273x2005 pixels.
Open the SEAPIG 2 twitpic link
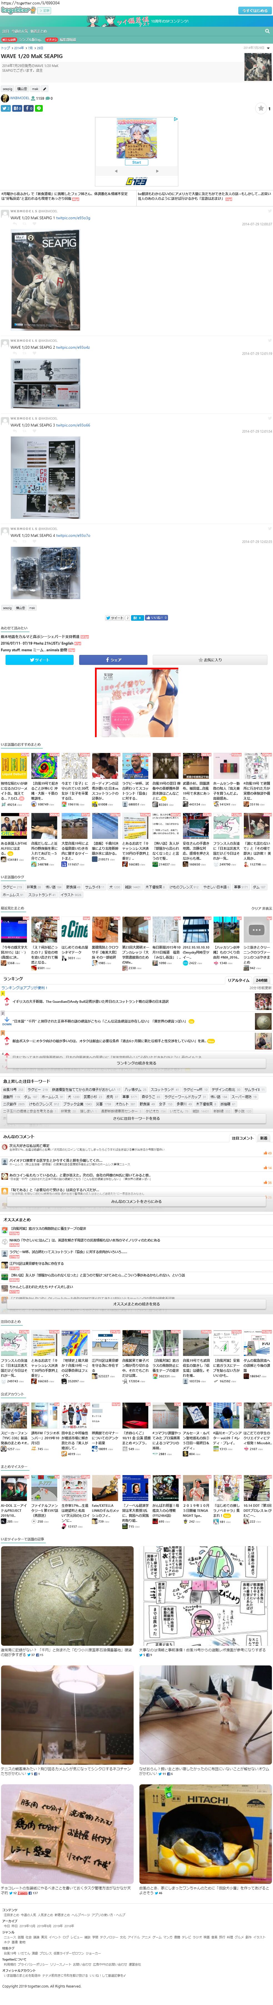coord(73,347)
